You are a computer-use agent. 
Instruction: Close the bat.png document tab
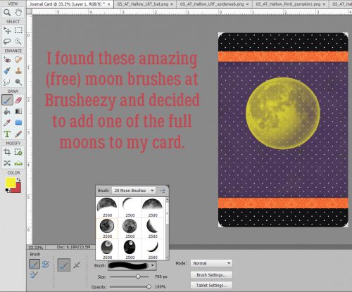[x=172, y=4]
